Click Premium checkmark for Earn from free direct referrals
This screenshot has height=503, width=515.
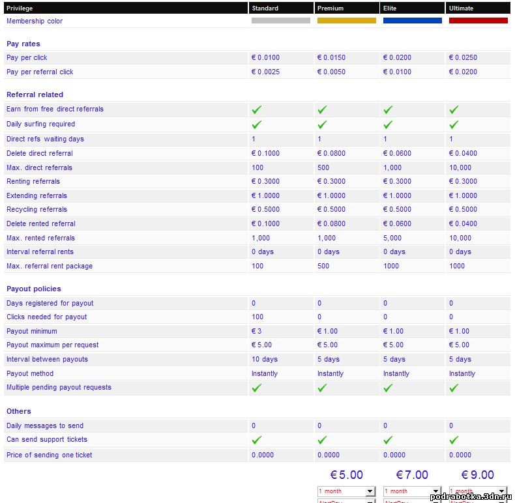(x=322, y=109)
